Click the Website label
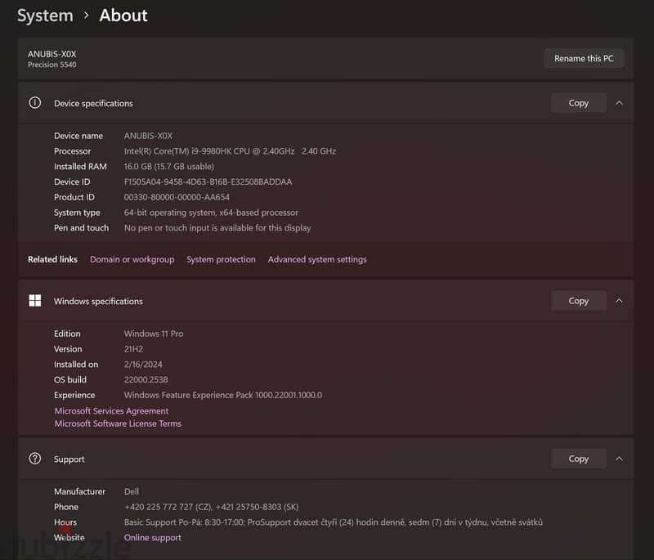This screenshot has height=560, width=654. (69, 537)
